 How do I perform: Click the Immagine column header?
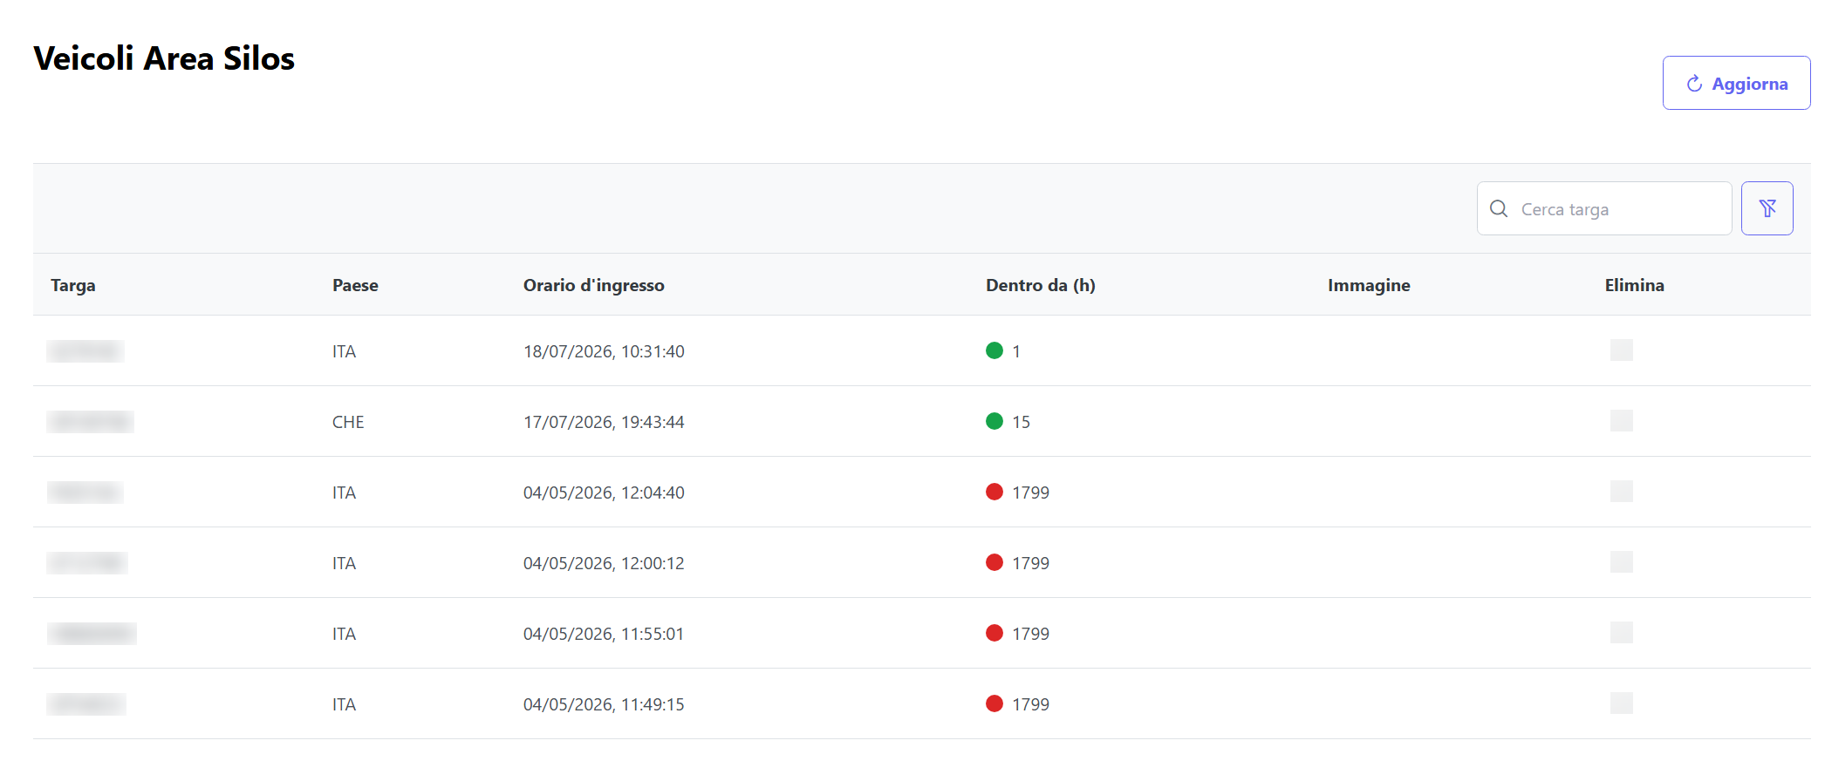1369,285
